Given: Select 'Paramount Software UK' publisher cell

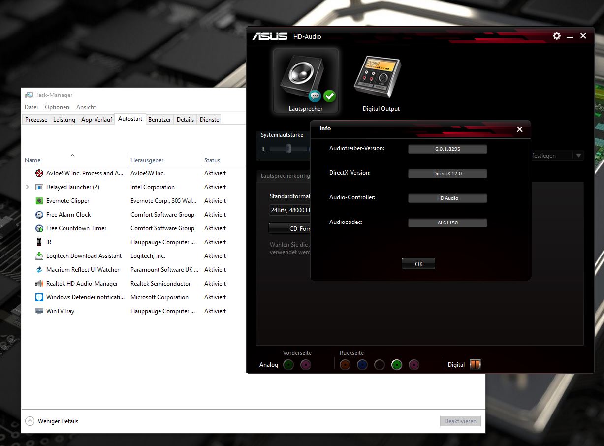Looking at the screenshot, I should (x=164, y=270).
